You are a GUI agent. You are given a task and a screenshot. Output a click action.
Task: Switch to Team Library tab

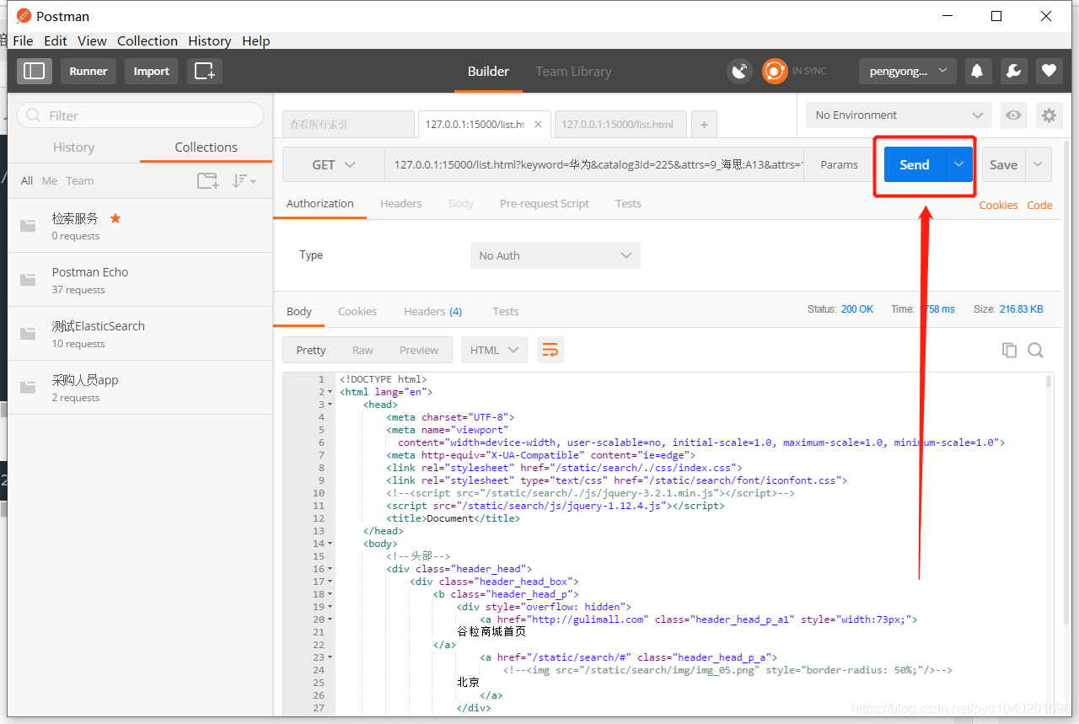pyautogui.click(x=573, y=71)
